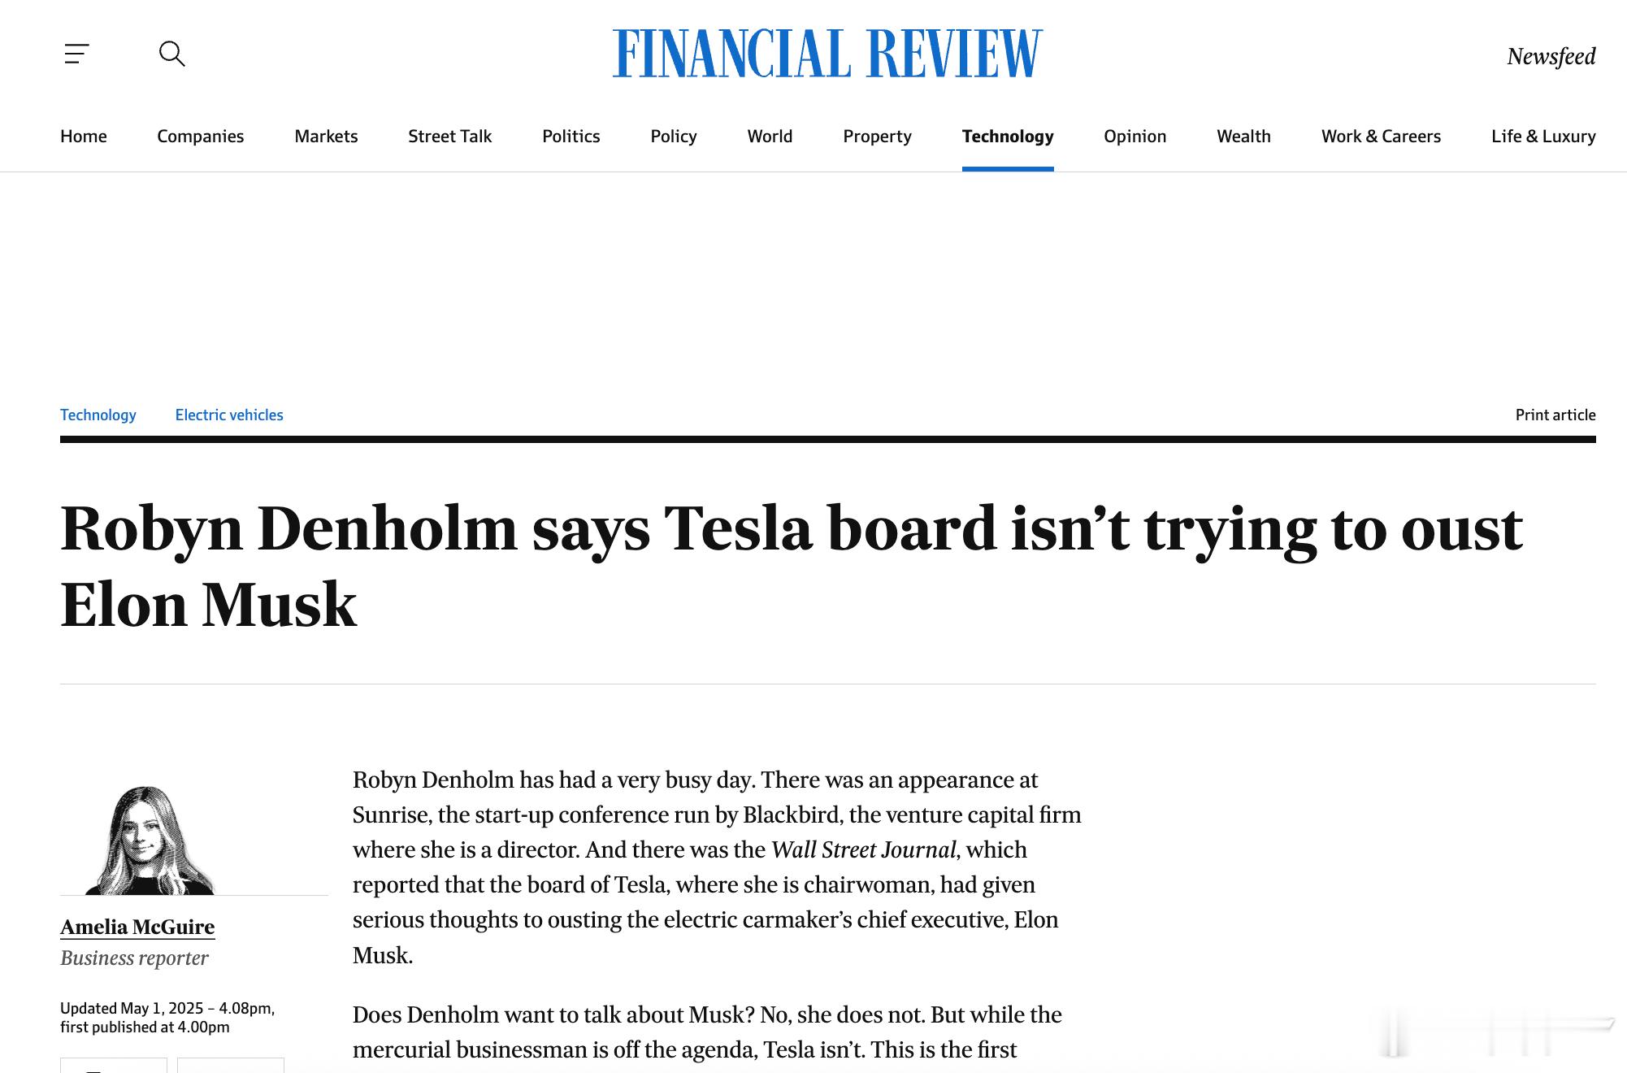The image size is (1627, 1073).
Task: Select the World nav item
Action: pos(770,137)
